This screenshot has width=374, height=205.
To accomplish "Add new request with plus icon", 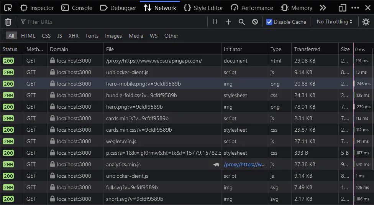I will (228, 22).
